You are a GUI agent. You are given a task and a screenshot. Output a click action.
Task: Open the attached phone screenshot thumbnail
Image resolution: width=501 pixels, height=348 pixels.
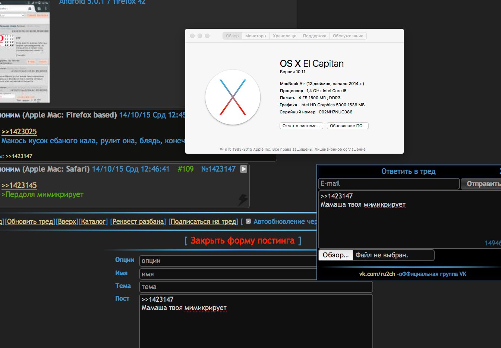[x=25, y=51]
